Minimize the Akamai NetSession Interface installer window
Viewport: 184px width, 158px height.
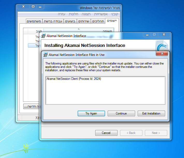click(147, 35)
